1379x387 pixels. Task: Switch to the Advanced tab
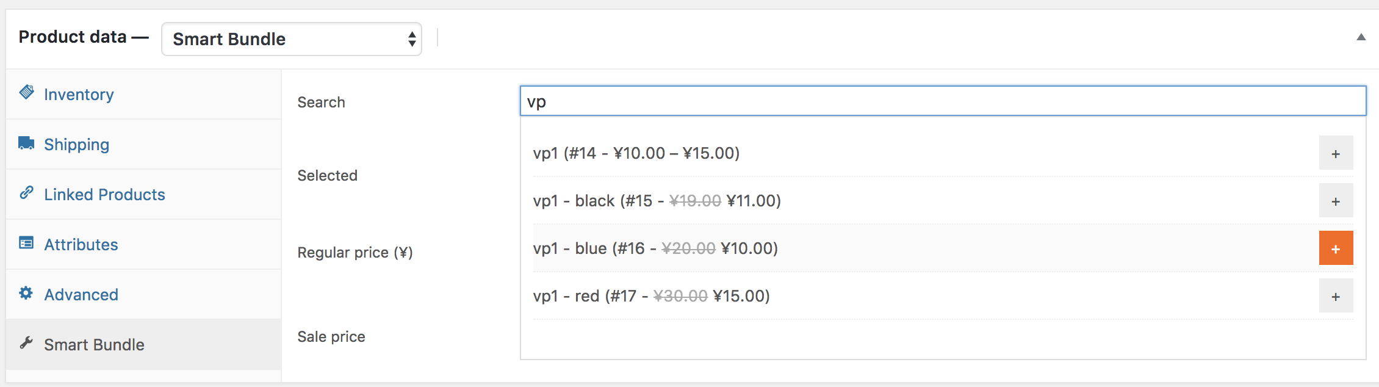click(81, 294)
